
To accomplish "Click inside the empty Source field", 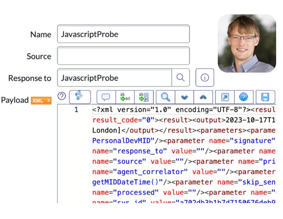I will tap(124, 56).
